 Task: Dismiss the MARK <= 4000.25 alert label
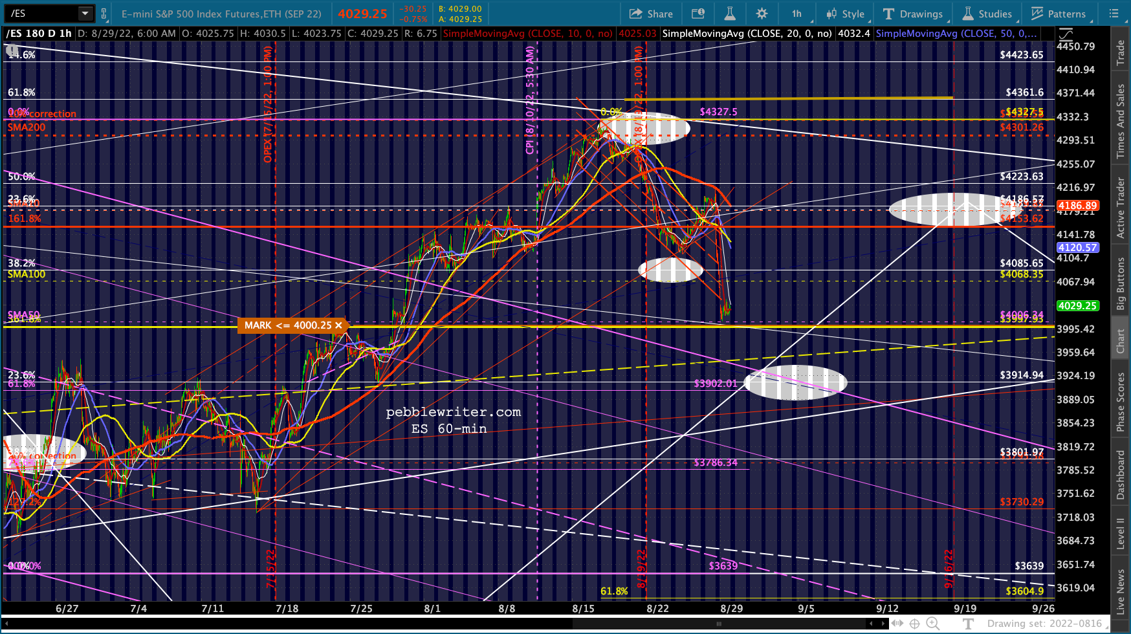tap(338, 325)
